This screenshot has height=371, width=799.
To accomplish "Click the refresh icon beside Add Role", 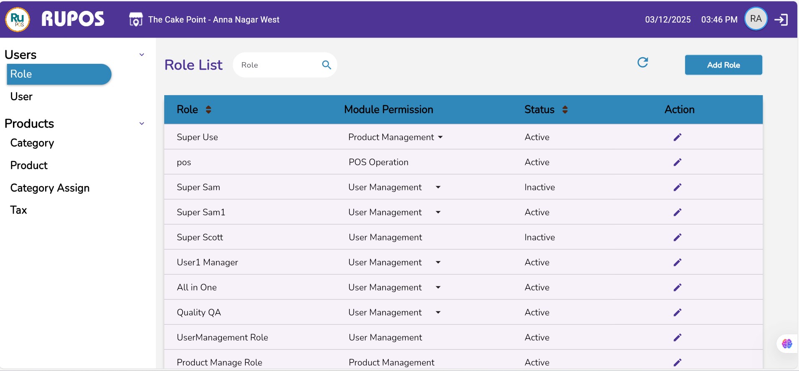I will click(643, 63).
